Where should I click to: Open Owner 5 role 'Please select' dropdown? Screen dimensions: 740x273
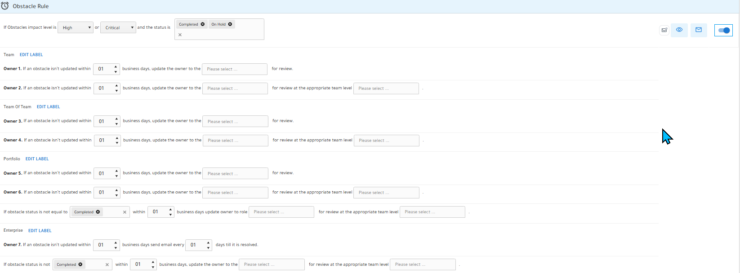(x=236, y=173)
